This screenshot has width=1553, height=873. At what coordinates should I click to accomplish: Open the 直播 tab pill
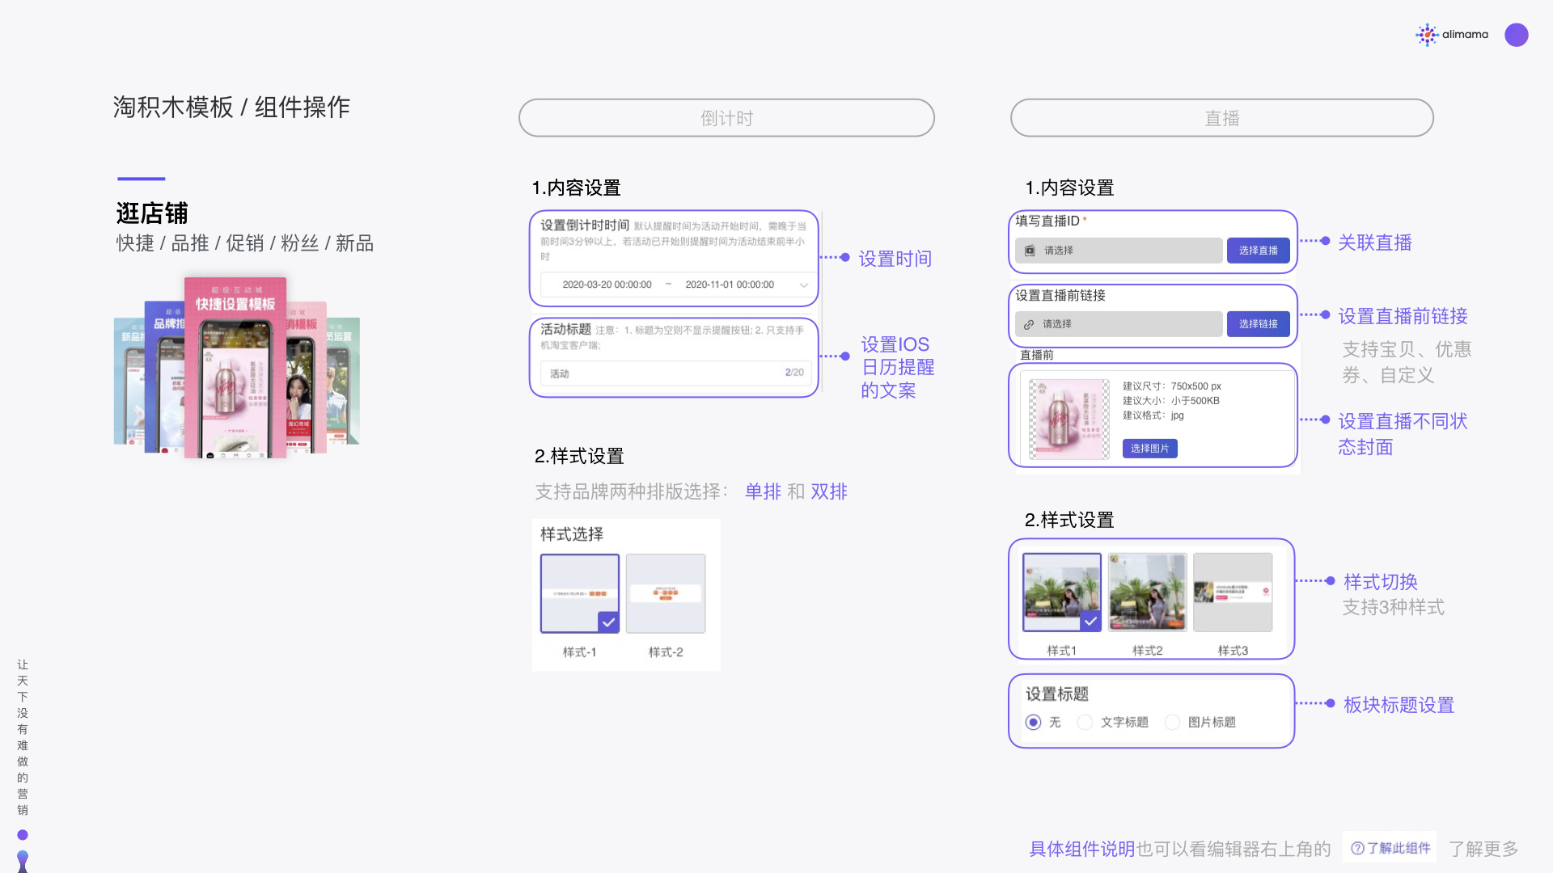click(1221, 118)
